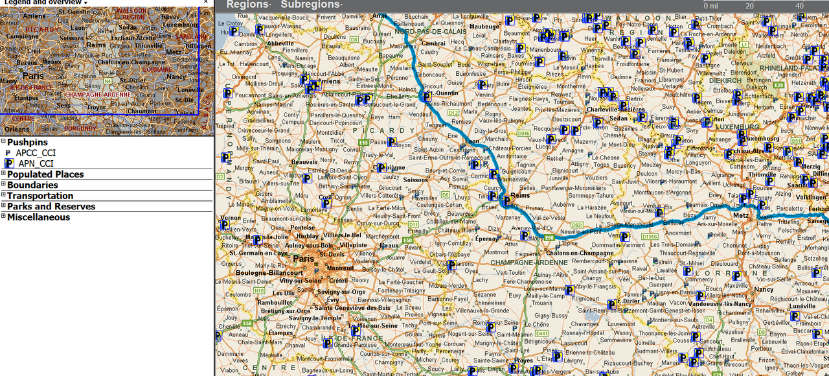Select the pushpin at Reims
Screen dimensions: 829x376
coord(507,202)
